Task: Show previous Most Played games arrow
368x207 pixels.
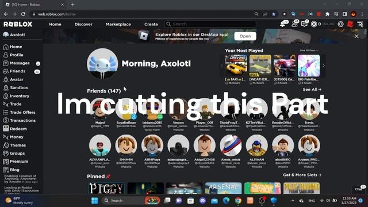Action: (x=222, y=66)
